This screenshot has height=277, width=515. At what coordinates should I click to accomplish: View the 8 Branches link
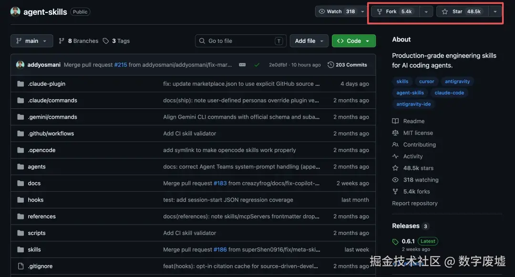tap(79, 41)
